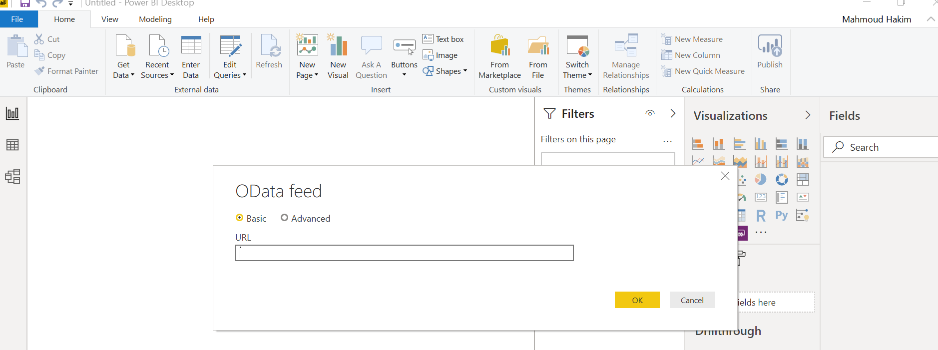Select the 100% stacked column chart visual

803,144
